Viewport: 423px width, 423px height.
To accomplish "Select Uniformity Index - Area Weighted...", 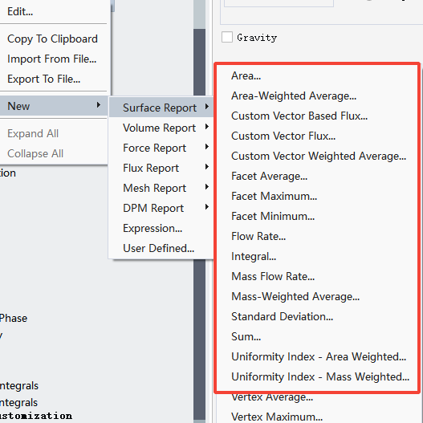I will pos(319,357).
